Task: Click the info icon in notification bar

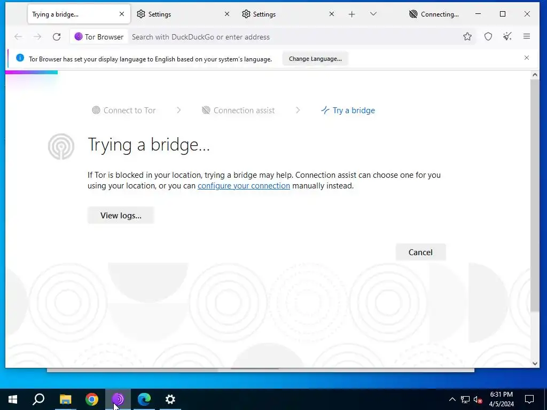Action: click(20, 58)
